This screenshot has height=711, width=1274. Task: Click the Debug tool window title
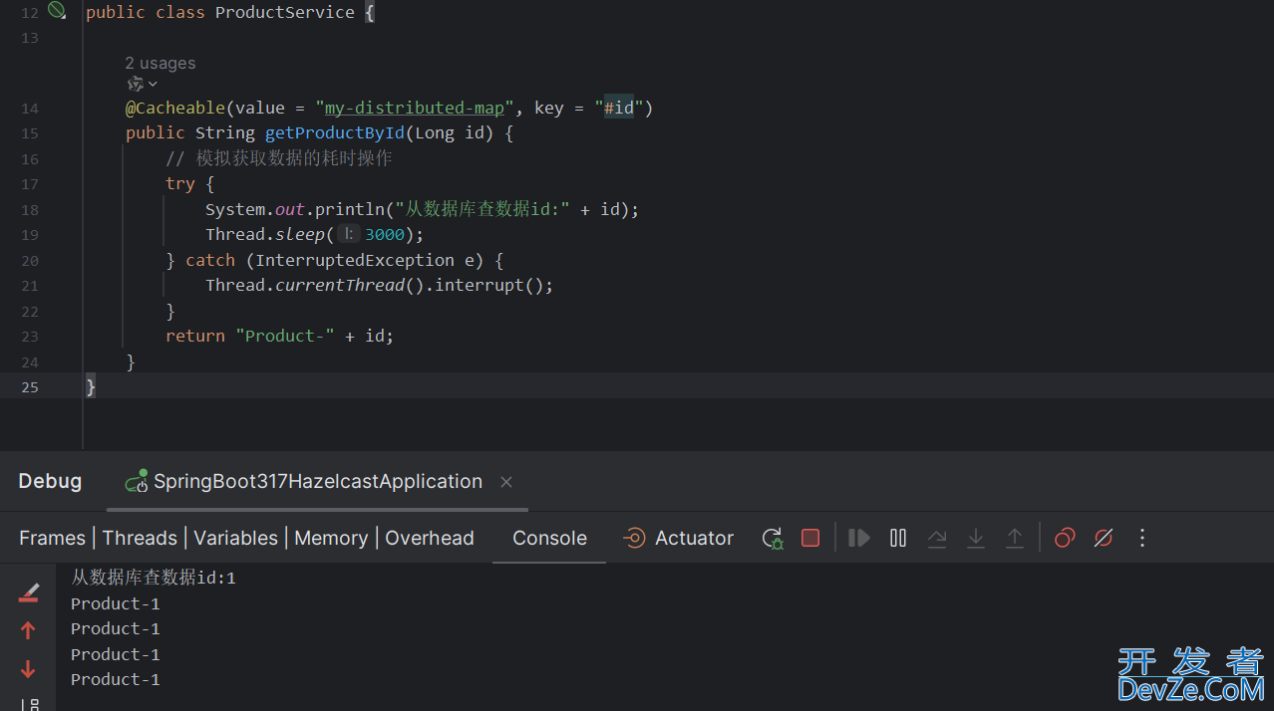(50, 481)
